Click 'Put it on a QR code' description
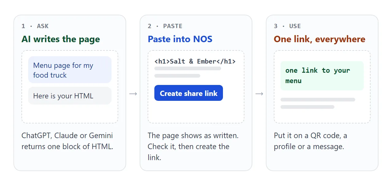Image resolution: width=392 pixels, height=187 pixels. 311,141
